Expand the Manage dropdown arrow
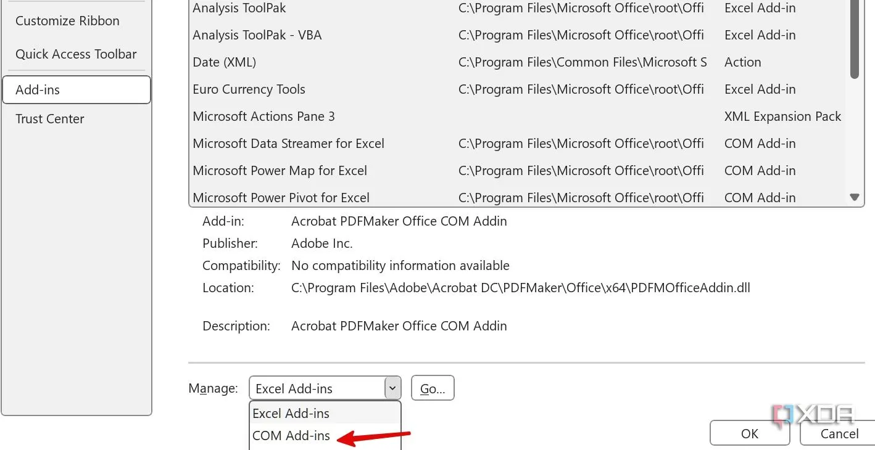 392,388
